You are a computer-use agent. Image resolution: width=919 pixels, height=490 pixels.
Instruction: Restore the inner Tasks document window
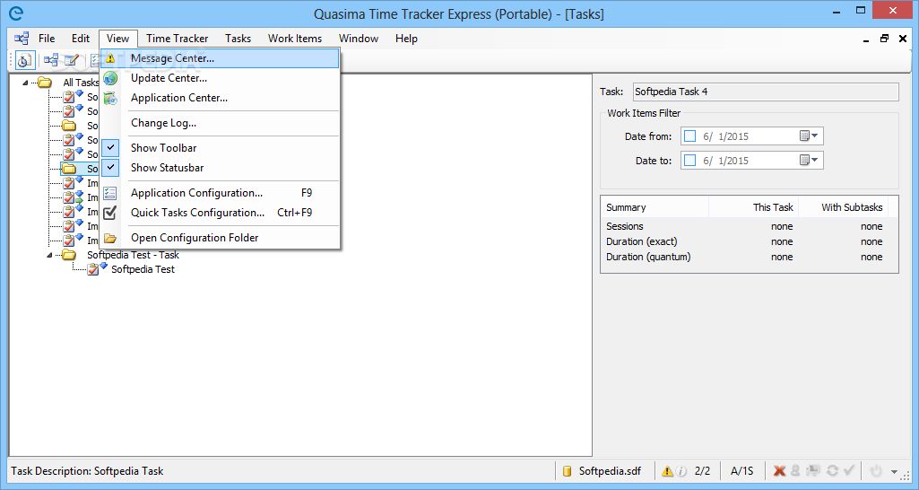tap(884, 39)
